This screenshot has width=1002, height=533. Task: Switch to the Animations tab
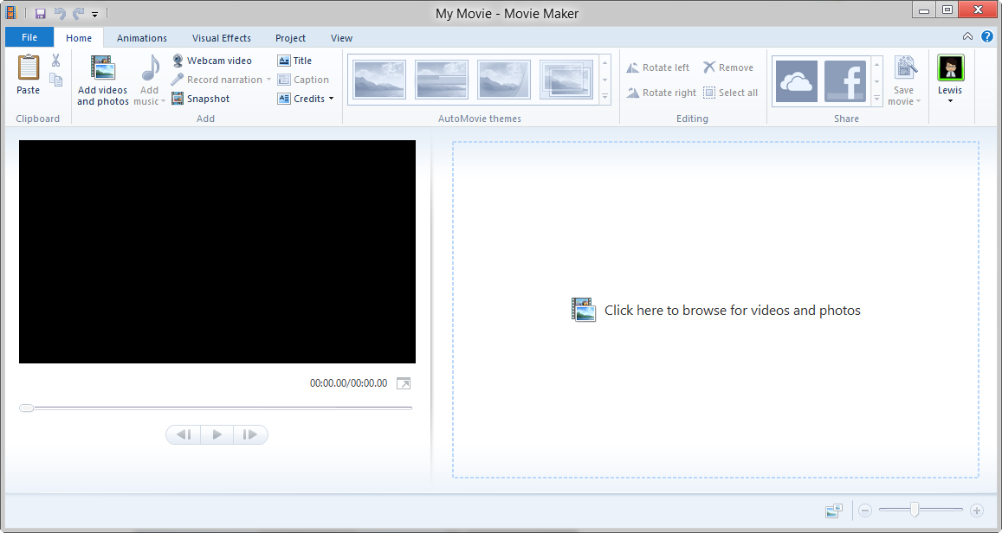pyautogui.click(x=142, y=38)
